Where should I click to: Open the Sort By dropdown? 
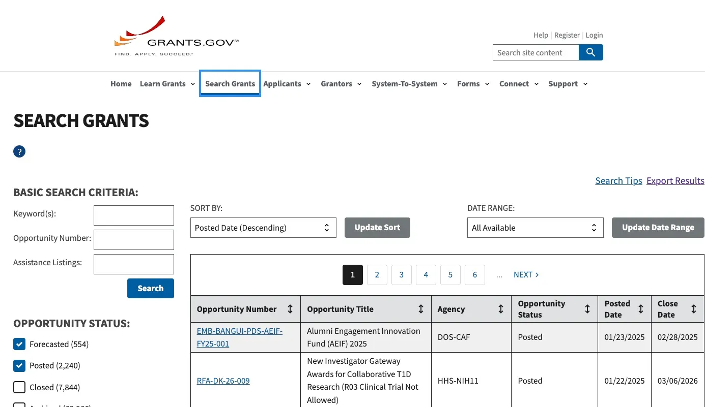[x=263, y=228]
